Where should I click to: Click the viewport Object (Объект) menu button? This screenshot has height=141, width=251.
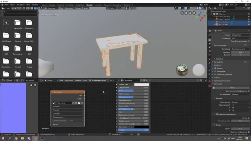coord(86,8)
